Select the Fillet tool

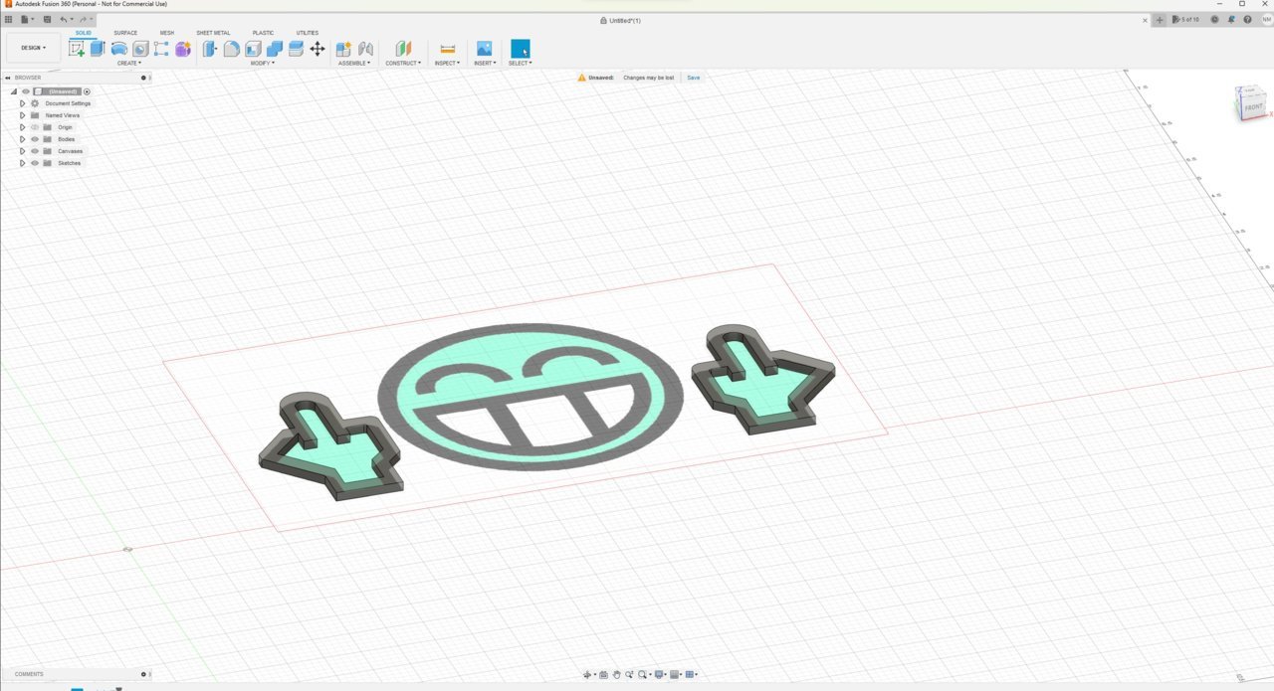click(x=231, y=49)
